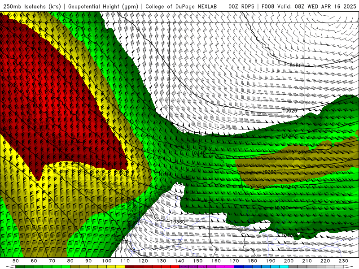This screenshot has width=359, height=269.
Task: Click the 10020 height contour label
Action: tap(289, 111)
